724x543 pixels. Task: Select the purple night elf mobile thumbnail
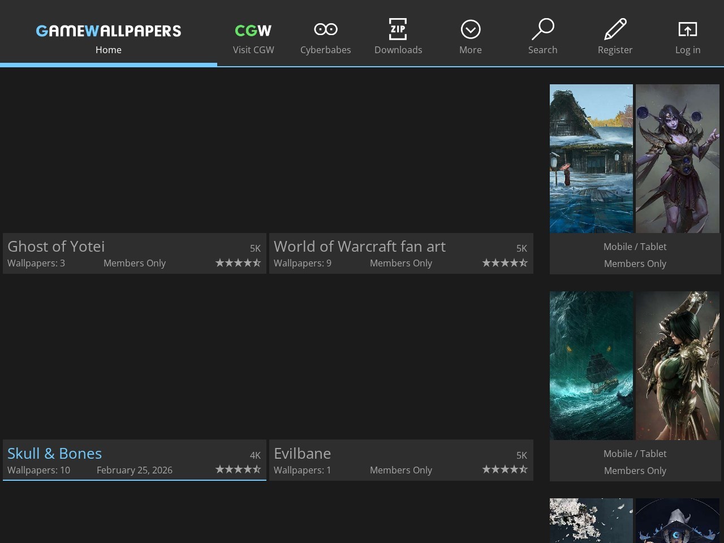pos(678,158)
